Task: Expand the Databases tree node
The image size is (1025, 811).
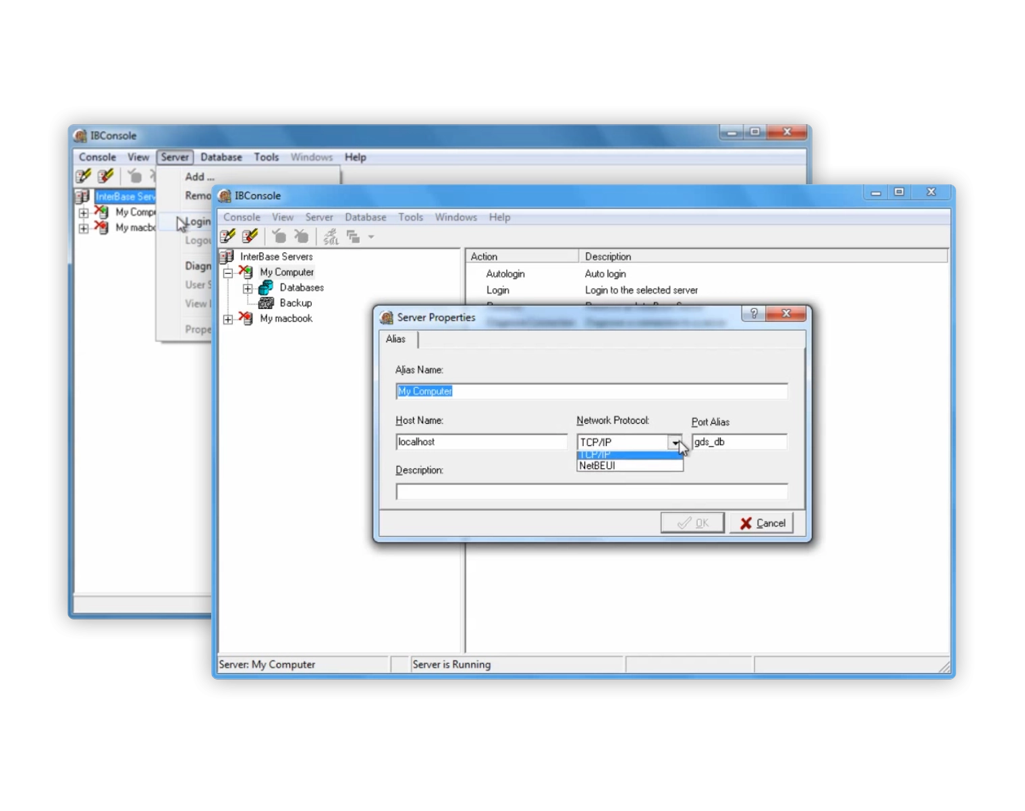Action: point(248,288)
